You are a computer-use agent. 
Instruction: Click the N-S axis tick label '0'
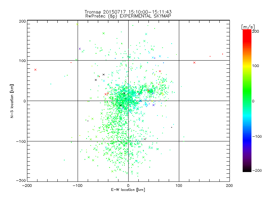click(25, 101)
